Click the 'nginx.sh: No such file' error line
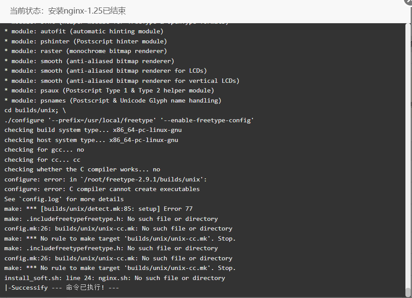 pyautogui.click(x=115, y=278)
